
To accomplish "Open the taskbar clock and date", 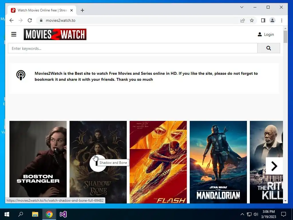I will click(x=268, y=214).
